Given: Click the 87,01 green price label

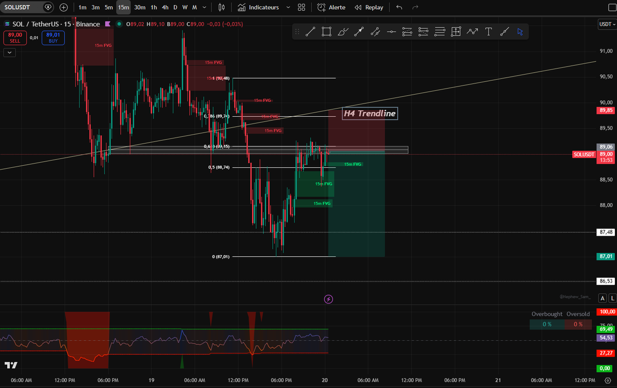Looking at the screenshot, I should tap(606, 257).
